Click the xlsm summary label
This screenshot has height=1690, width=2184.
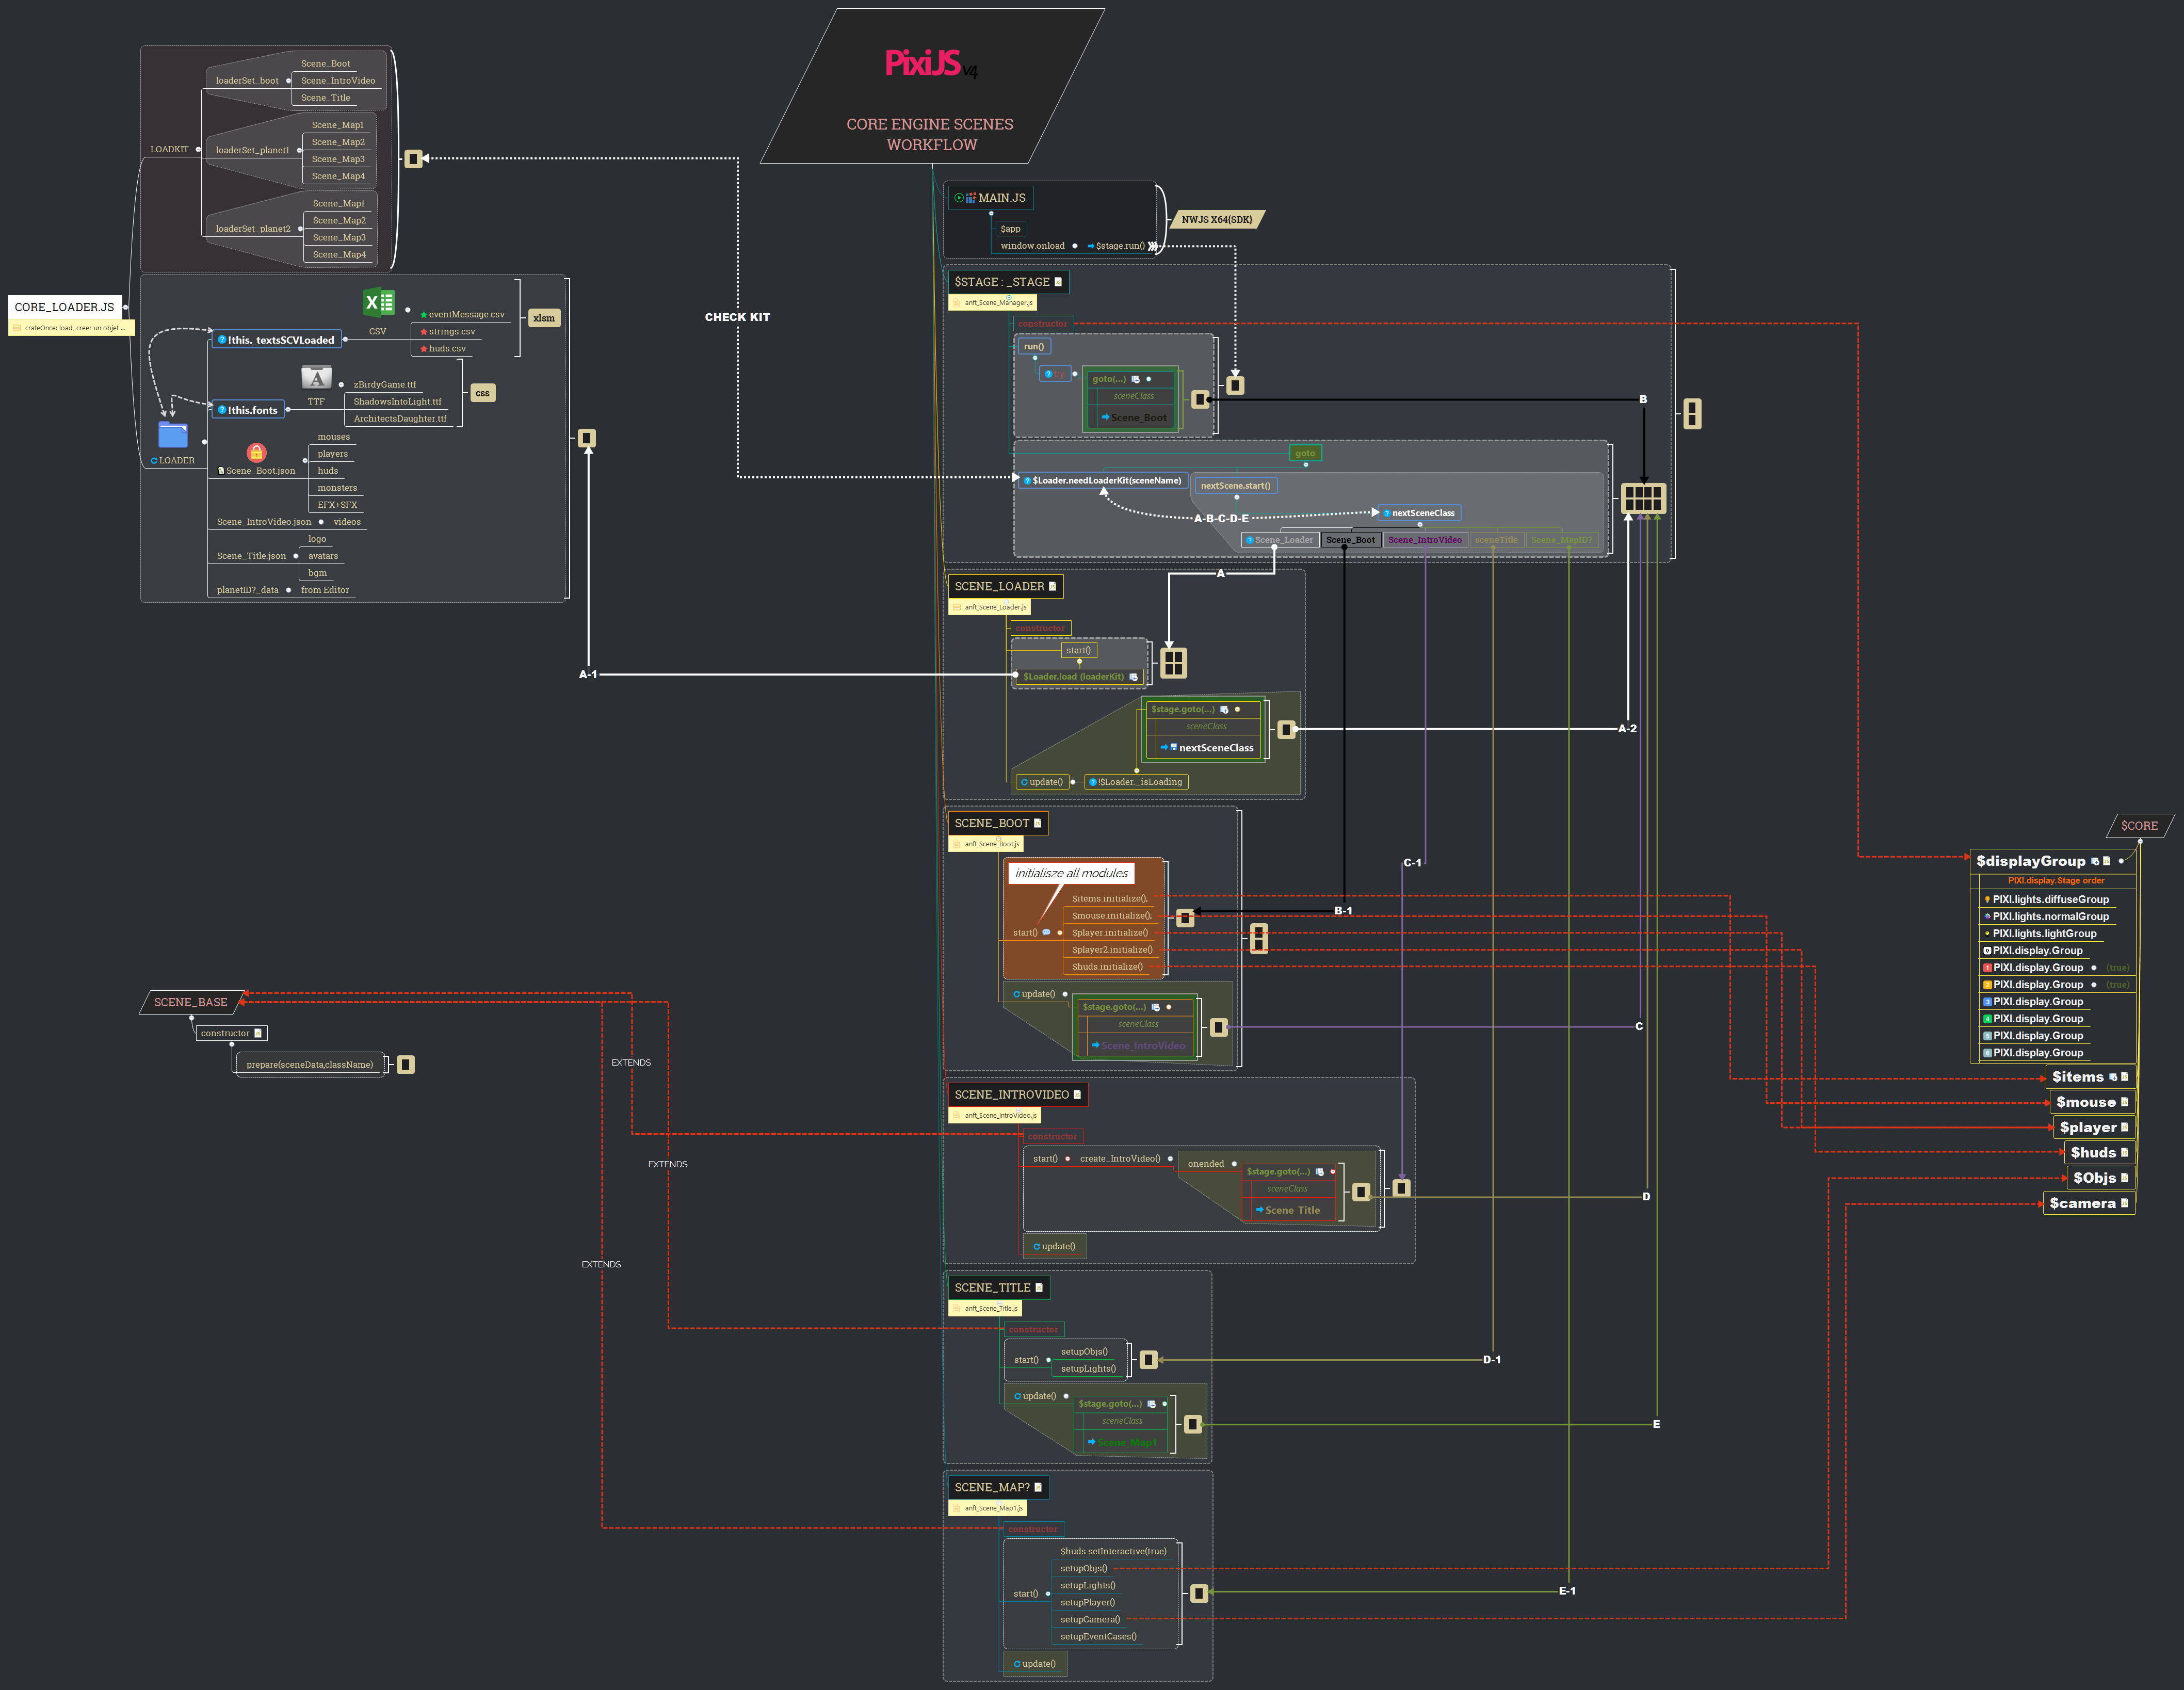tap(544, 318)
